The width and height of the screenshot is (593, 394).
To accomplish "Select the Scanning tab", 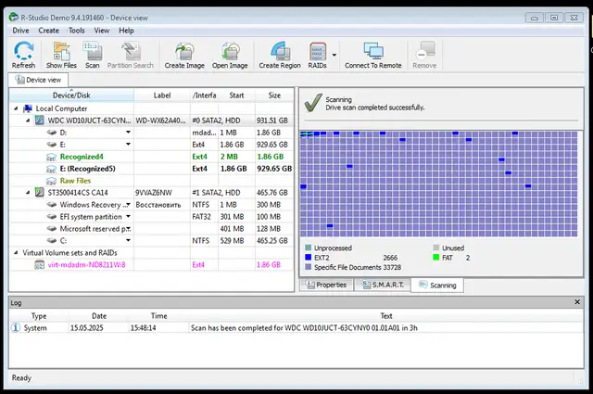I will (437, 286).
